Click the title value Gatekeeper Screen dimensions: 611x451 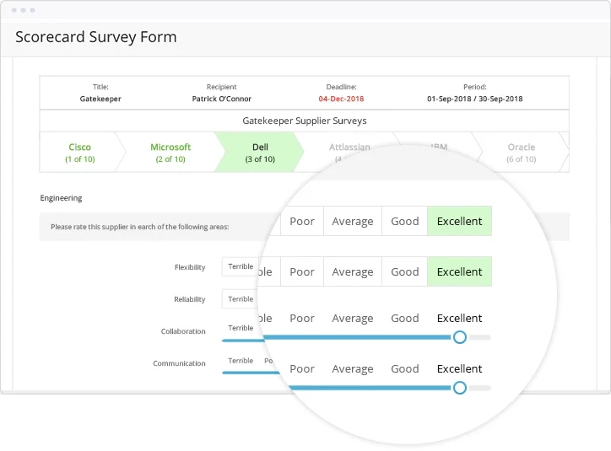(100, 99)
